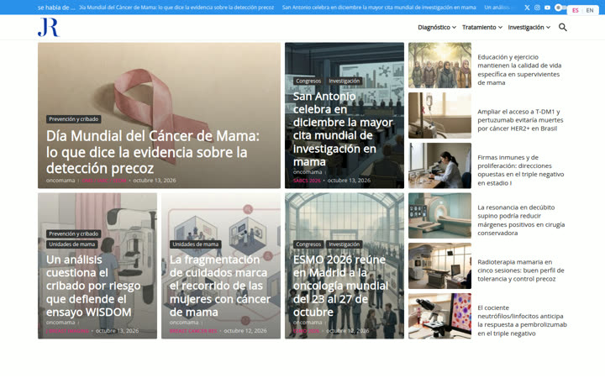
Task: Click 'oncomama' author on ribbon article
Action: pyautogui.click(x=60, y=181)
